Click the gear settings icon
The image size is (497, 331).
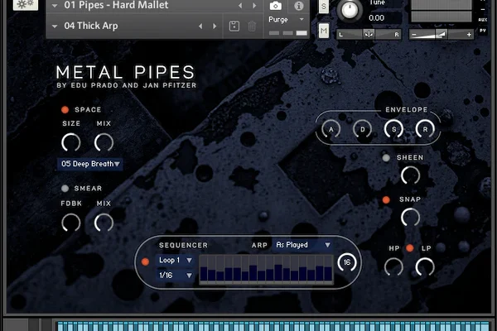pyautogui.click(x=25, y=4)
